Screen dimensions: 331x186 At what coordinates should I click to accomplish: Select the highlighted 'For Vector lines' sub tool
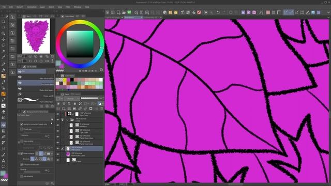36,83
